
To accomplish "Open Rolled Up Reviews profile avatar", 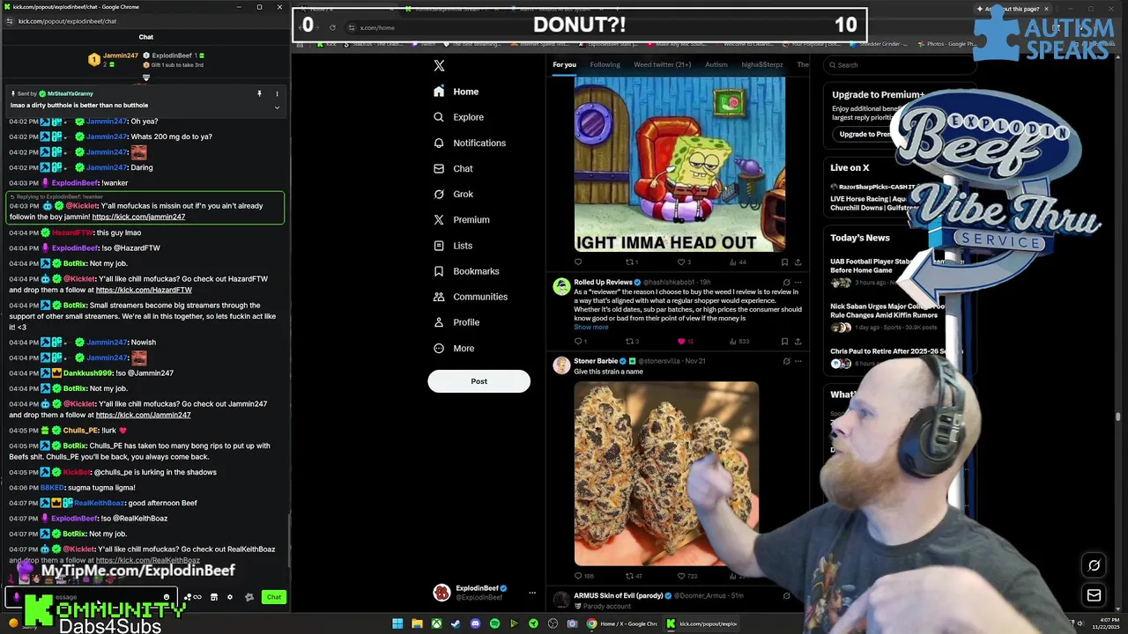I will point(561,286).
